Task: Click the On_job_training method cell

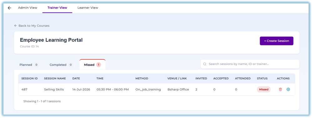Action: coord(148,89)
